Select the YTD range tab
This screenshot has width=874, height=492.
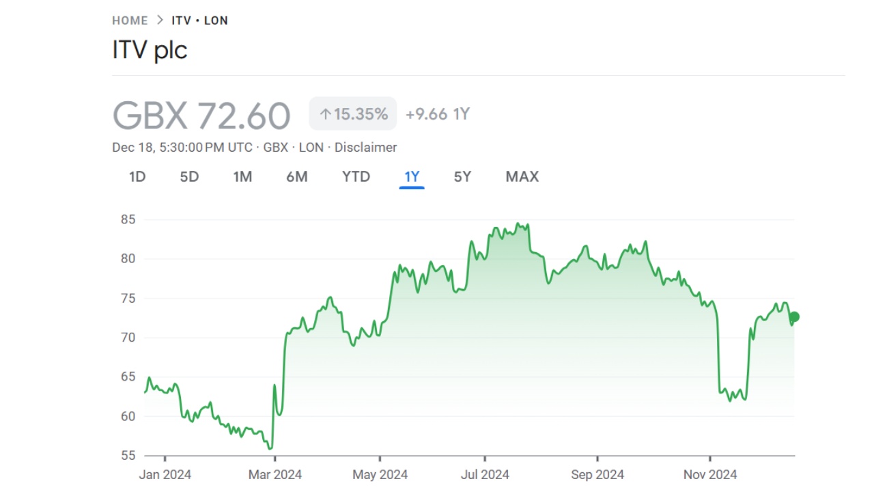pyautogui.click(x=356, y=177)
